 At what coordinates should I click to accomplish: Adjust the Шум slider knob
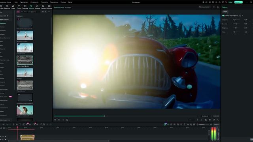pyautogui.click(x=234, y=32)
